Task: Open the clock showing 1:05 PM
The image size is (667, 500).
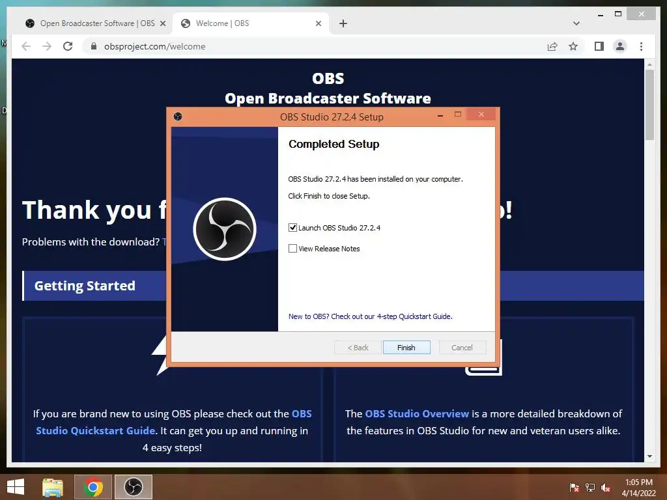Action: (639, 488)
